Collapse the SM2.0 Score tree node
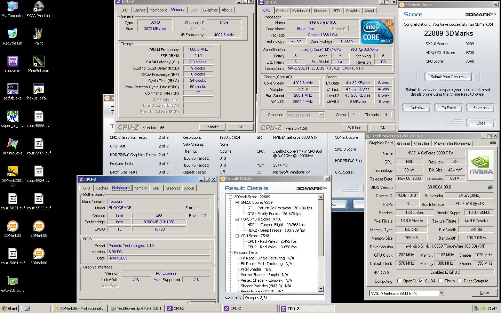Viewport: 501px width, 313px height. [237, 202]
